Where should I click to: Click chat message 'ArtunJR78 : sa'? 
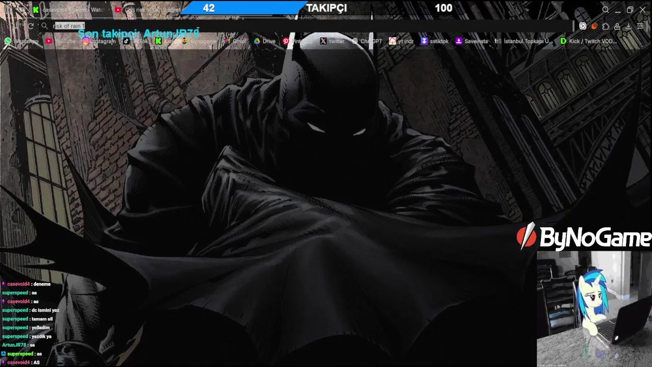(18, 345)
